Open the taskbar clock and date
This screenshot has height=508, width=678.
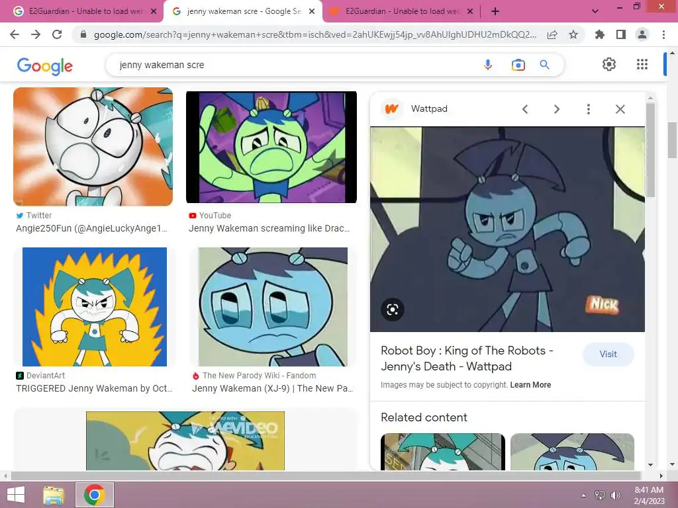649,495
